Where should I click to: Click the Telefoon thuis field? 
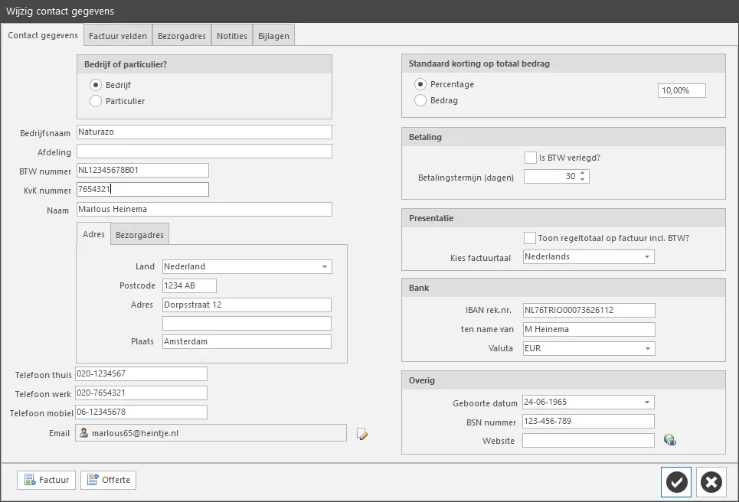pos(142,374)
